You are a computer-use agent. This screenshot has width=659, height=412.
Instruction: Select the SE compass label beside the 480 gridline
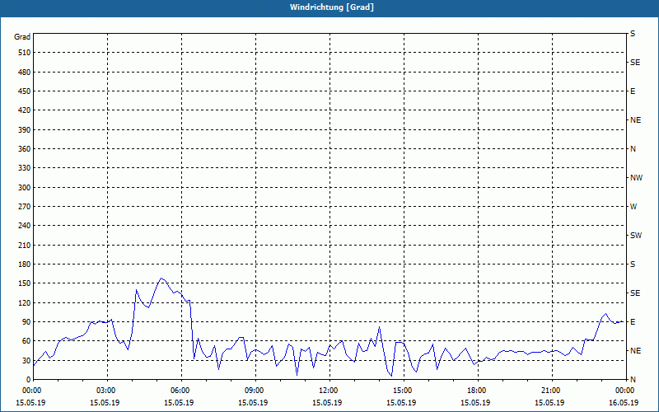[x=635, y=63]
